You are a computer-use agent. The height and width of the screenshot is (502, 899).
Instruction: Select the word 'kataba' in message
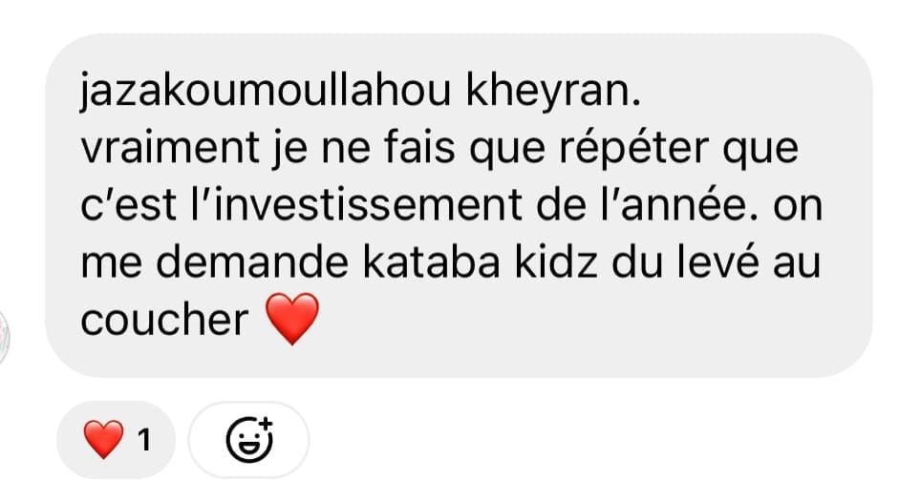click(x=431, y=261)
